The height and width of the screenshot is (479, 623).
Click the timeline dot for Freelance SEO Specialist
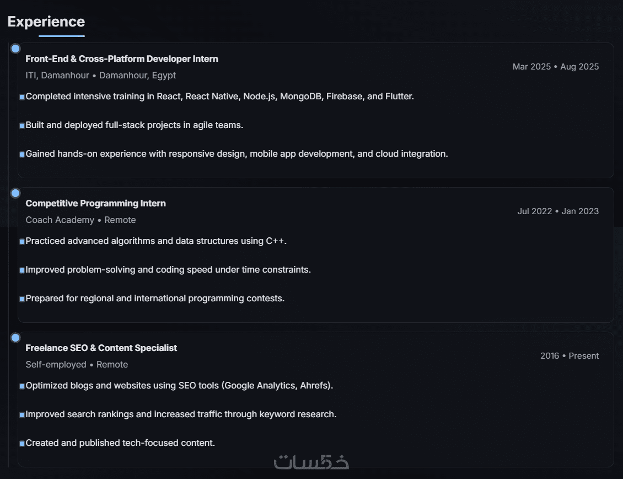(15, 338)
